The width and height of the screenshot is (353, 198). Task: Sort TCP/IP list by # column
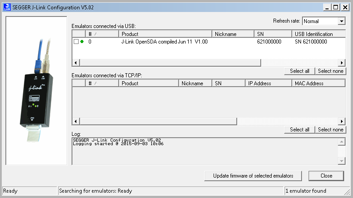point(102,83)
